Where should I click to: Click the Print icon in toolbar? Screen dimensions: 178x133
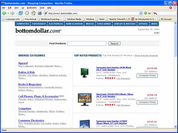40,13
